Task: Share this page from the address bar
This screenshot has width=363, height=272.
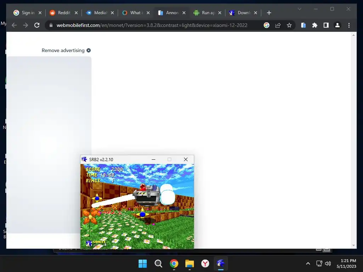Action: (278, 25)
